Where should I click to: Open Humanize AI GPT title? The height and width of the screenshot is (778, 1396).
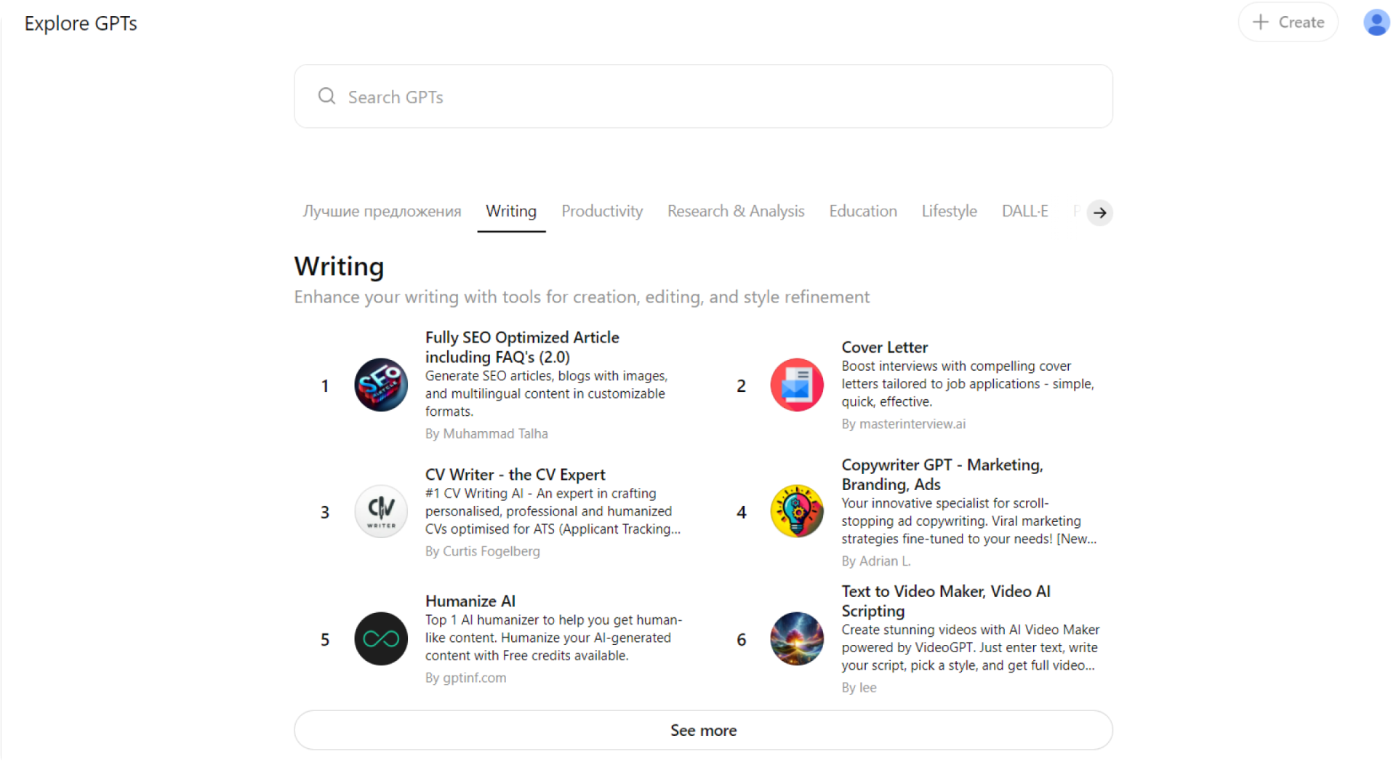[x=470, y=601]
